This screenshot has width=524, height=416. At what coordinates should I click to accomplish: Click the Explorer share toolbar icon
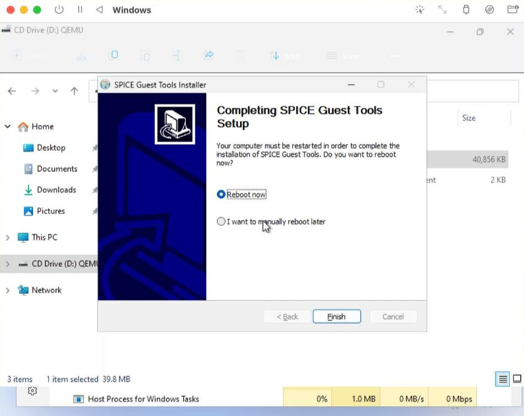pos(208,55)
